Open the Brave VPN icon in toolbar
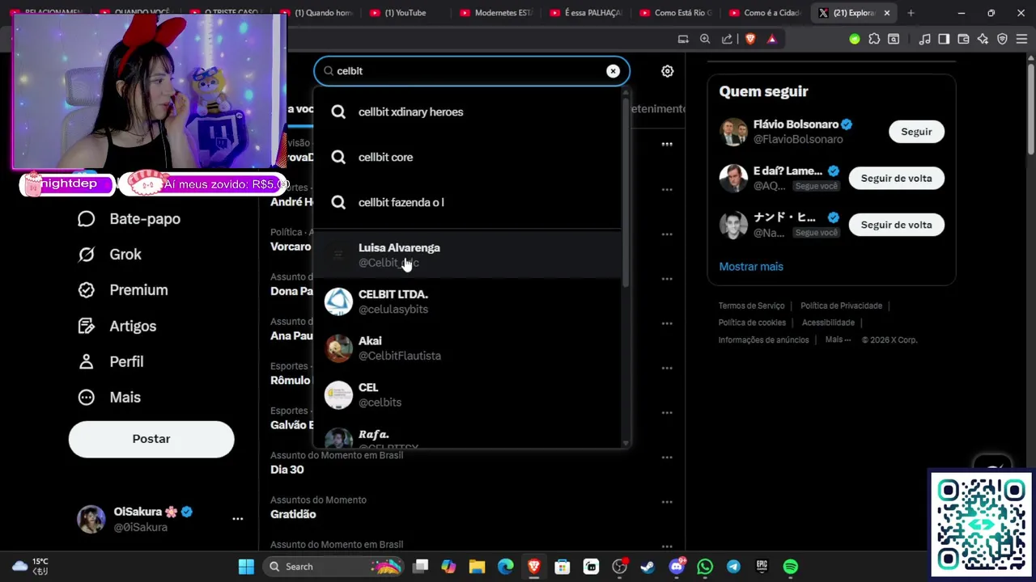Image resolution: width=1036 pixels, height=582 pixels. (x=1002, y=39)
